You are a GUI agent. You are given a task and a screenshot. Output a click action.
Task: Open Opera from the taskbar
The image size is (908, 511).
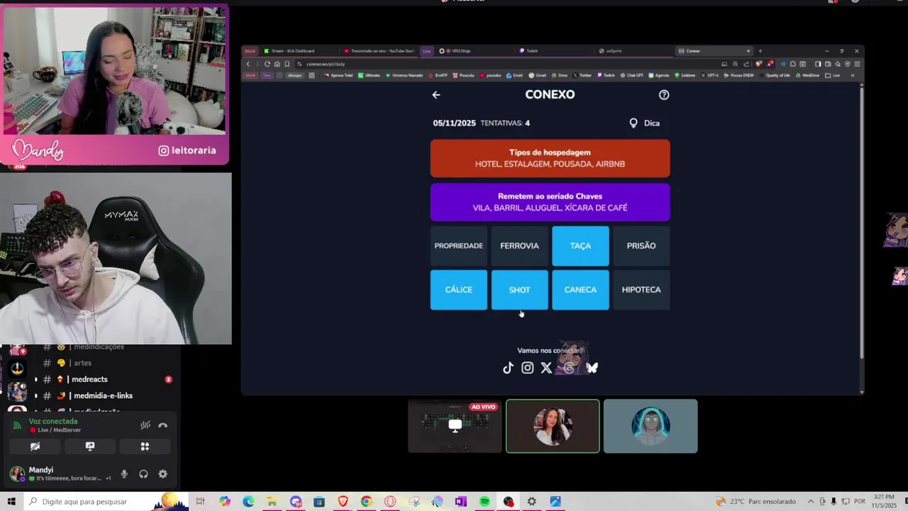click(x=390, y=502)
